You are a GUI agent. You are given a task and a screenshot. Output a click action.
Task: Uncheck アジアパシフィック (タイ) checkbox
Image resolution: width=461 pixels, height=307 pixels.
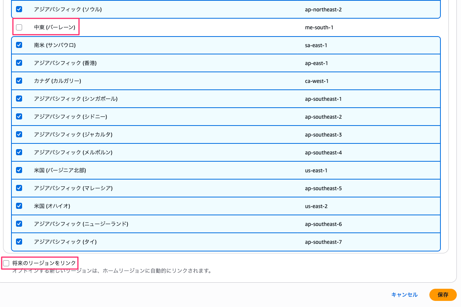[x=19, y=242]
